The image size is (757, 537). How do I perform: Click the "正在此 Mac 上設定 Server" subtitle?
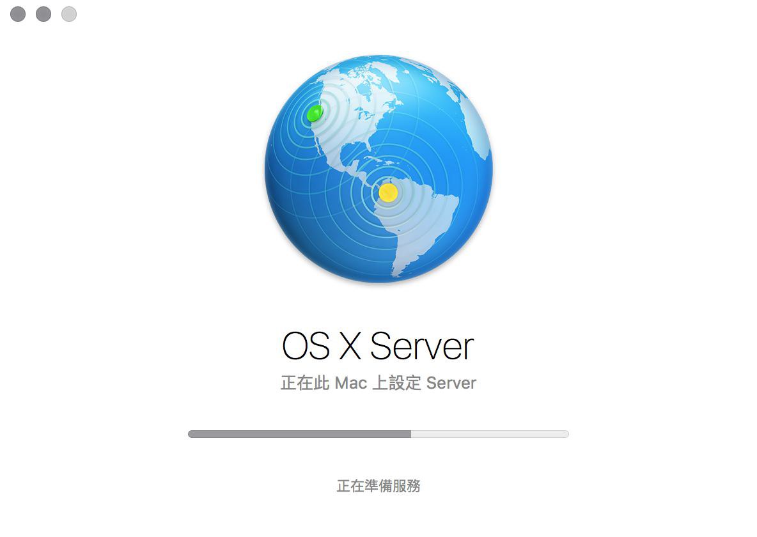[x=378, y=383]
